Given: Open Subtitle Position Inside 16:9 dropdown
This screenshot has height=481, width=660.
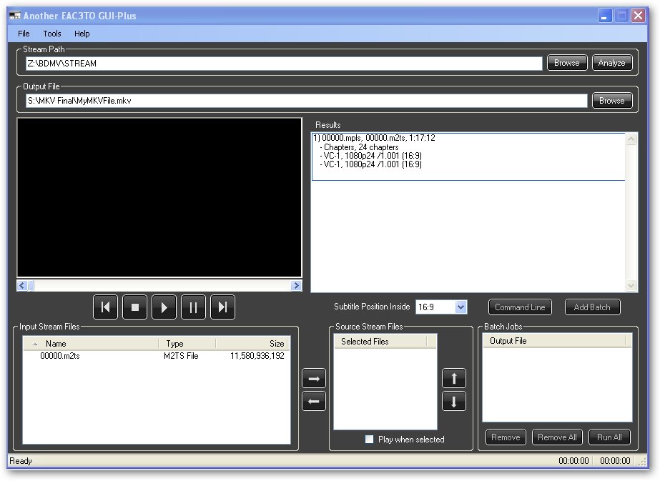Looking at the screenshot, I should coord(461,307).
